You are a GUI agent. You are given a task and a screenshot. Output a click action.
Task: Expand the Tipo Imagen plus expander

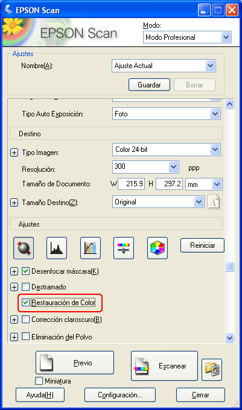point(14,153)
